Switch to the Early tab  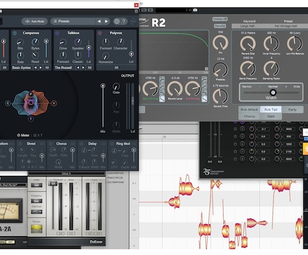click(x=293, y=109)
